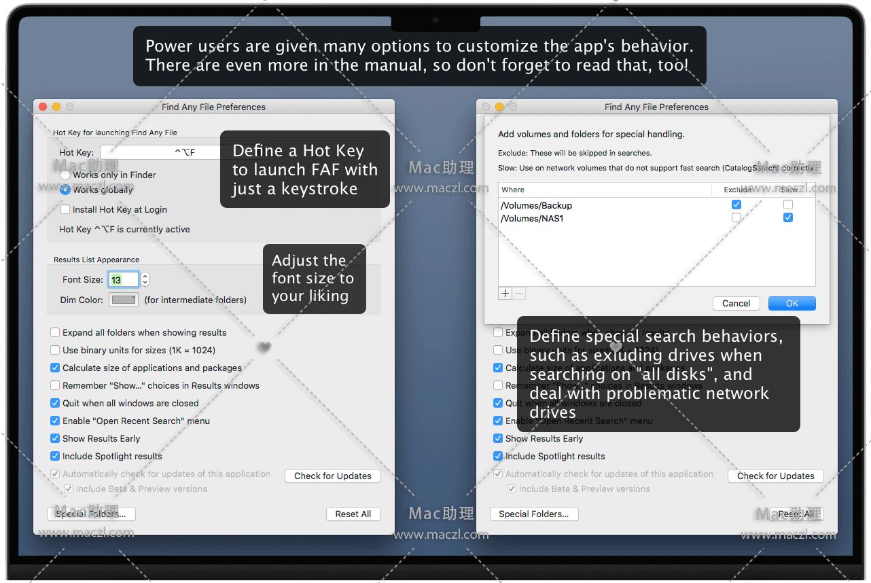Click Reset All in left window
Screen dimensions: 871x583
pyautogui.click(x=353, y=514)
